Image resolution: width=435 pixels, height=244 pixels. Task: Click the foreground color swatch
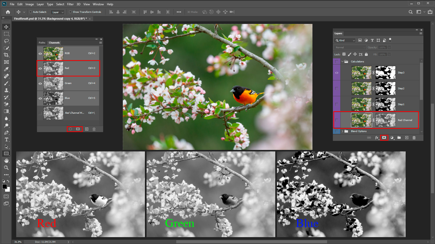[5, 186]
